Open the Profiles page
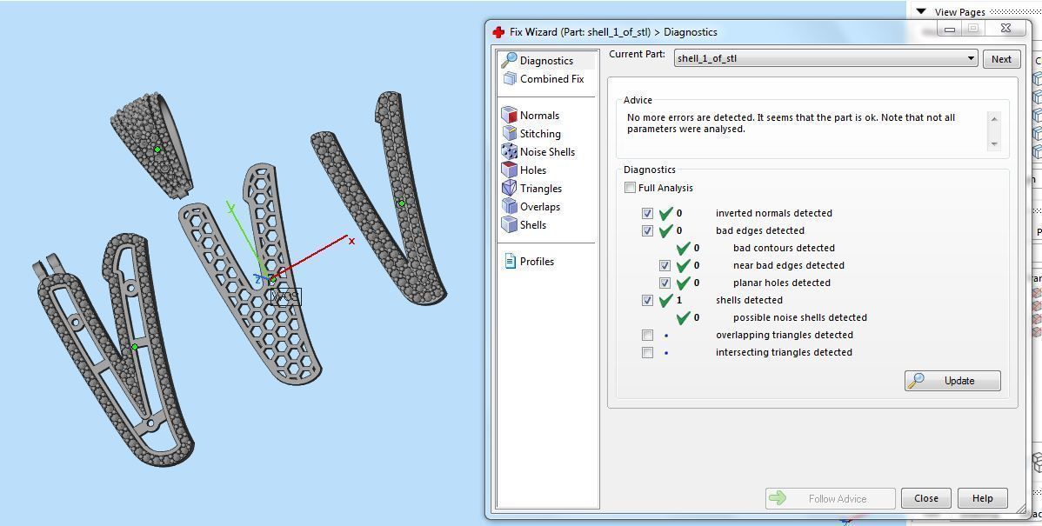Screen dimensions: 1042x526 [537, 261]
